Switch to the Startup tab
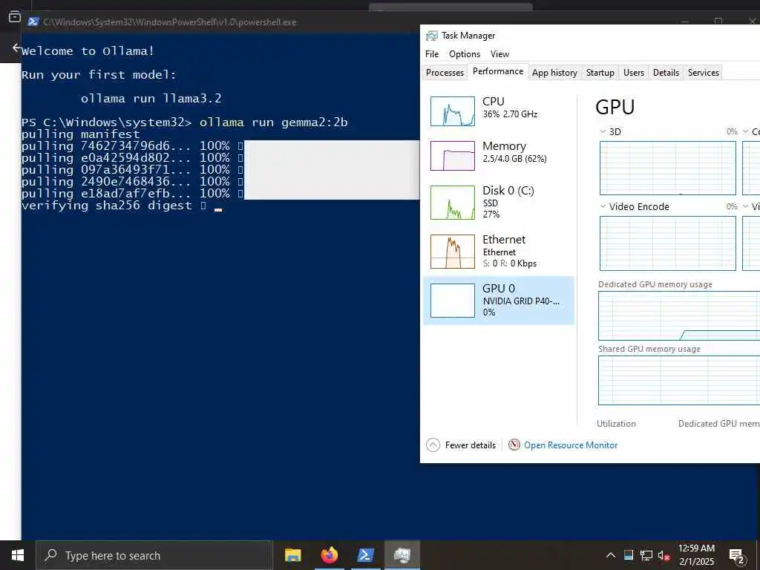760x570 pixels. coord(600,72)
